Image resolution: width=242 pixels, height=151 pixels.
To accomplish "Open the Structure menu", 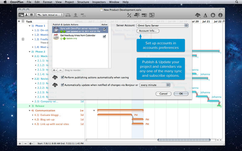I will pos(83,2).
